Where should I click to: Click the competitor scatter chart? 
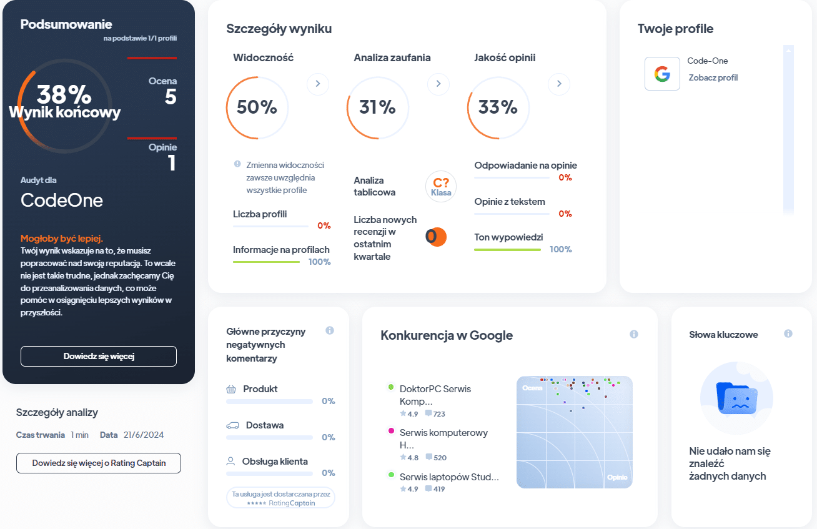point(575,432)
